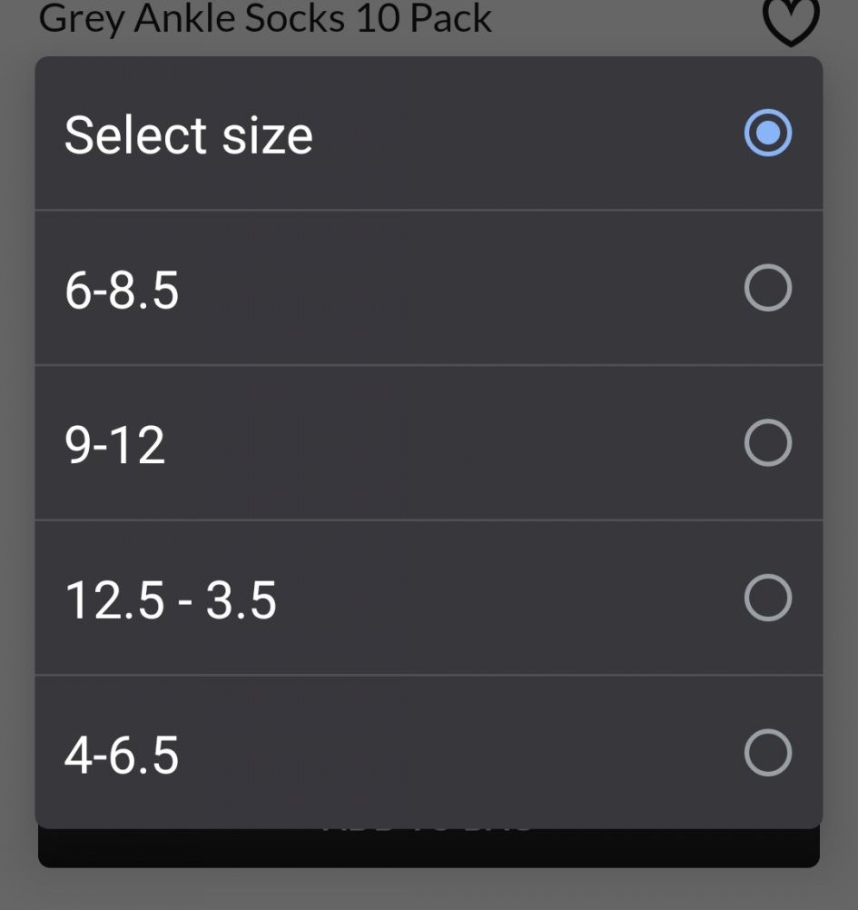Image resolution: width=858 pixels, height=910 pixels.
Task: Click the empty middle of the 6-8.5 row
Action: tap(454, 289)
